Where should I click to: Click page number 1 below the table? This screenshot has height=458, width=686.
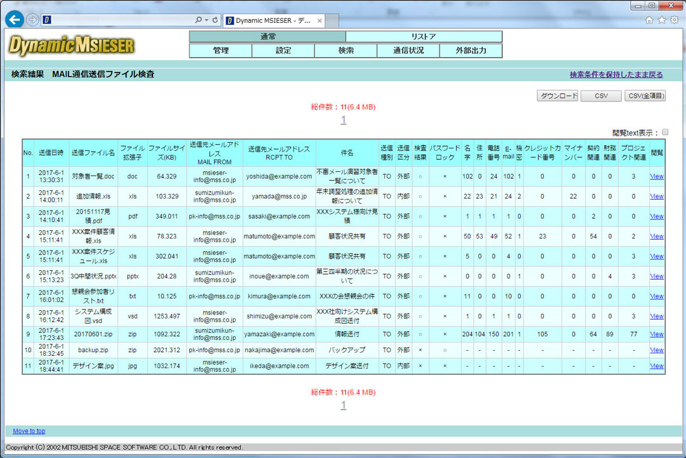click(x=344, y=405)
